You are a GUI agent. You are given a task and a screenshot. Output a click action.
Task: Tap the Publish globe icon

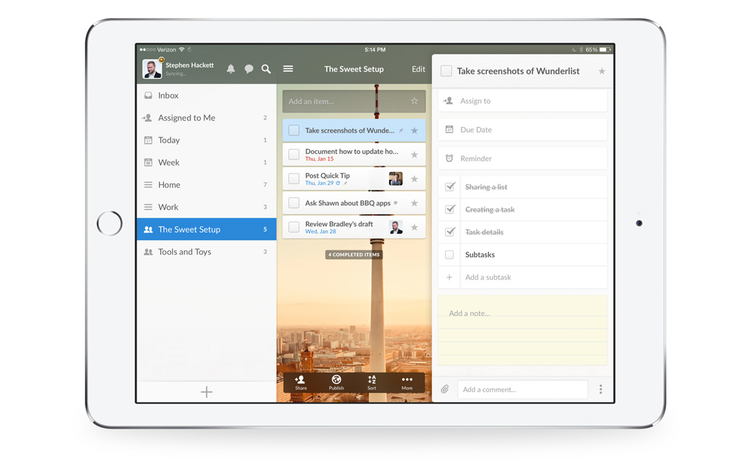pos(336,382)
